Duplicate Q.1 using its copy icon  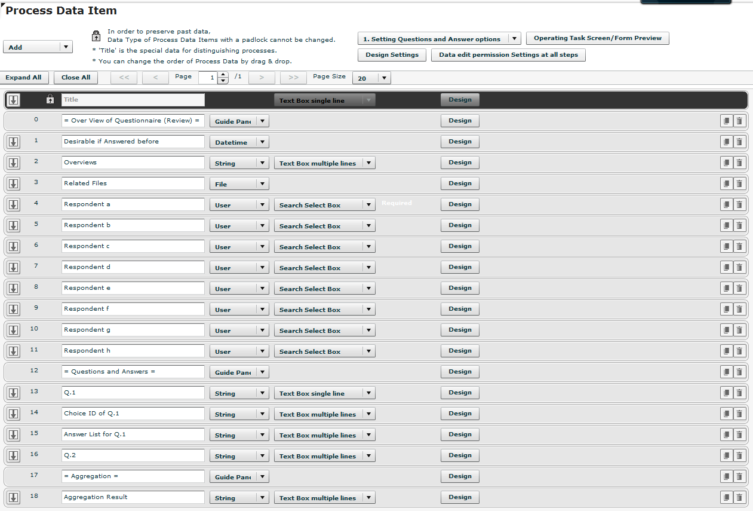(726, 393)
